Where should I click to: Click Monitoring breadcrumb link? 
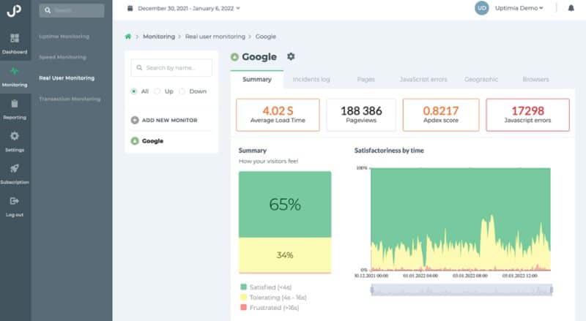click(159, 37)
